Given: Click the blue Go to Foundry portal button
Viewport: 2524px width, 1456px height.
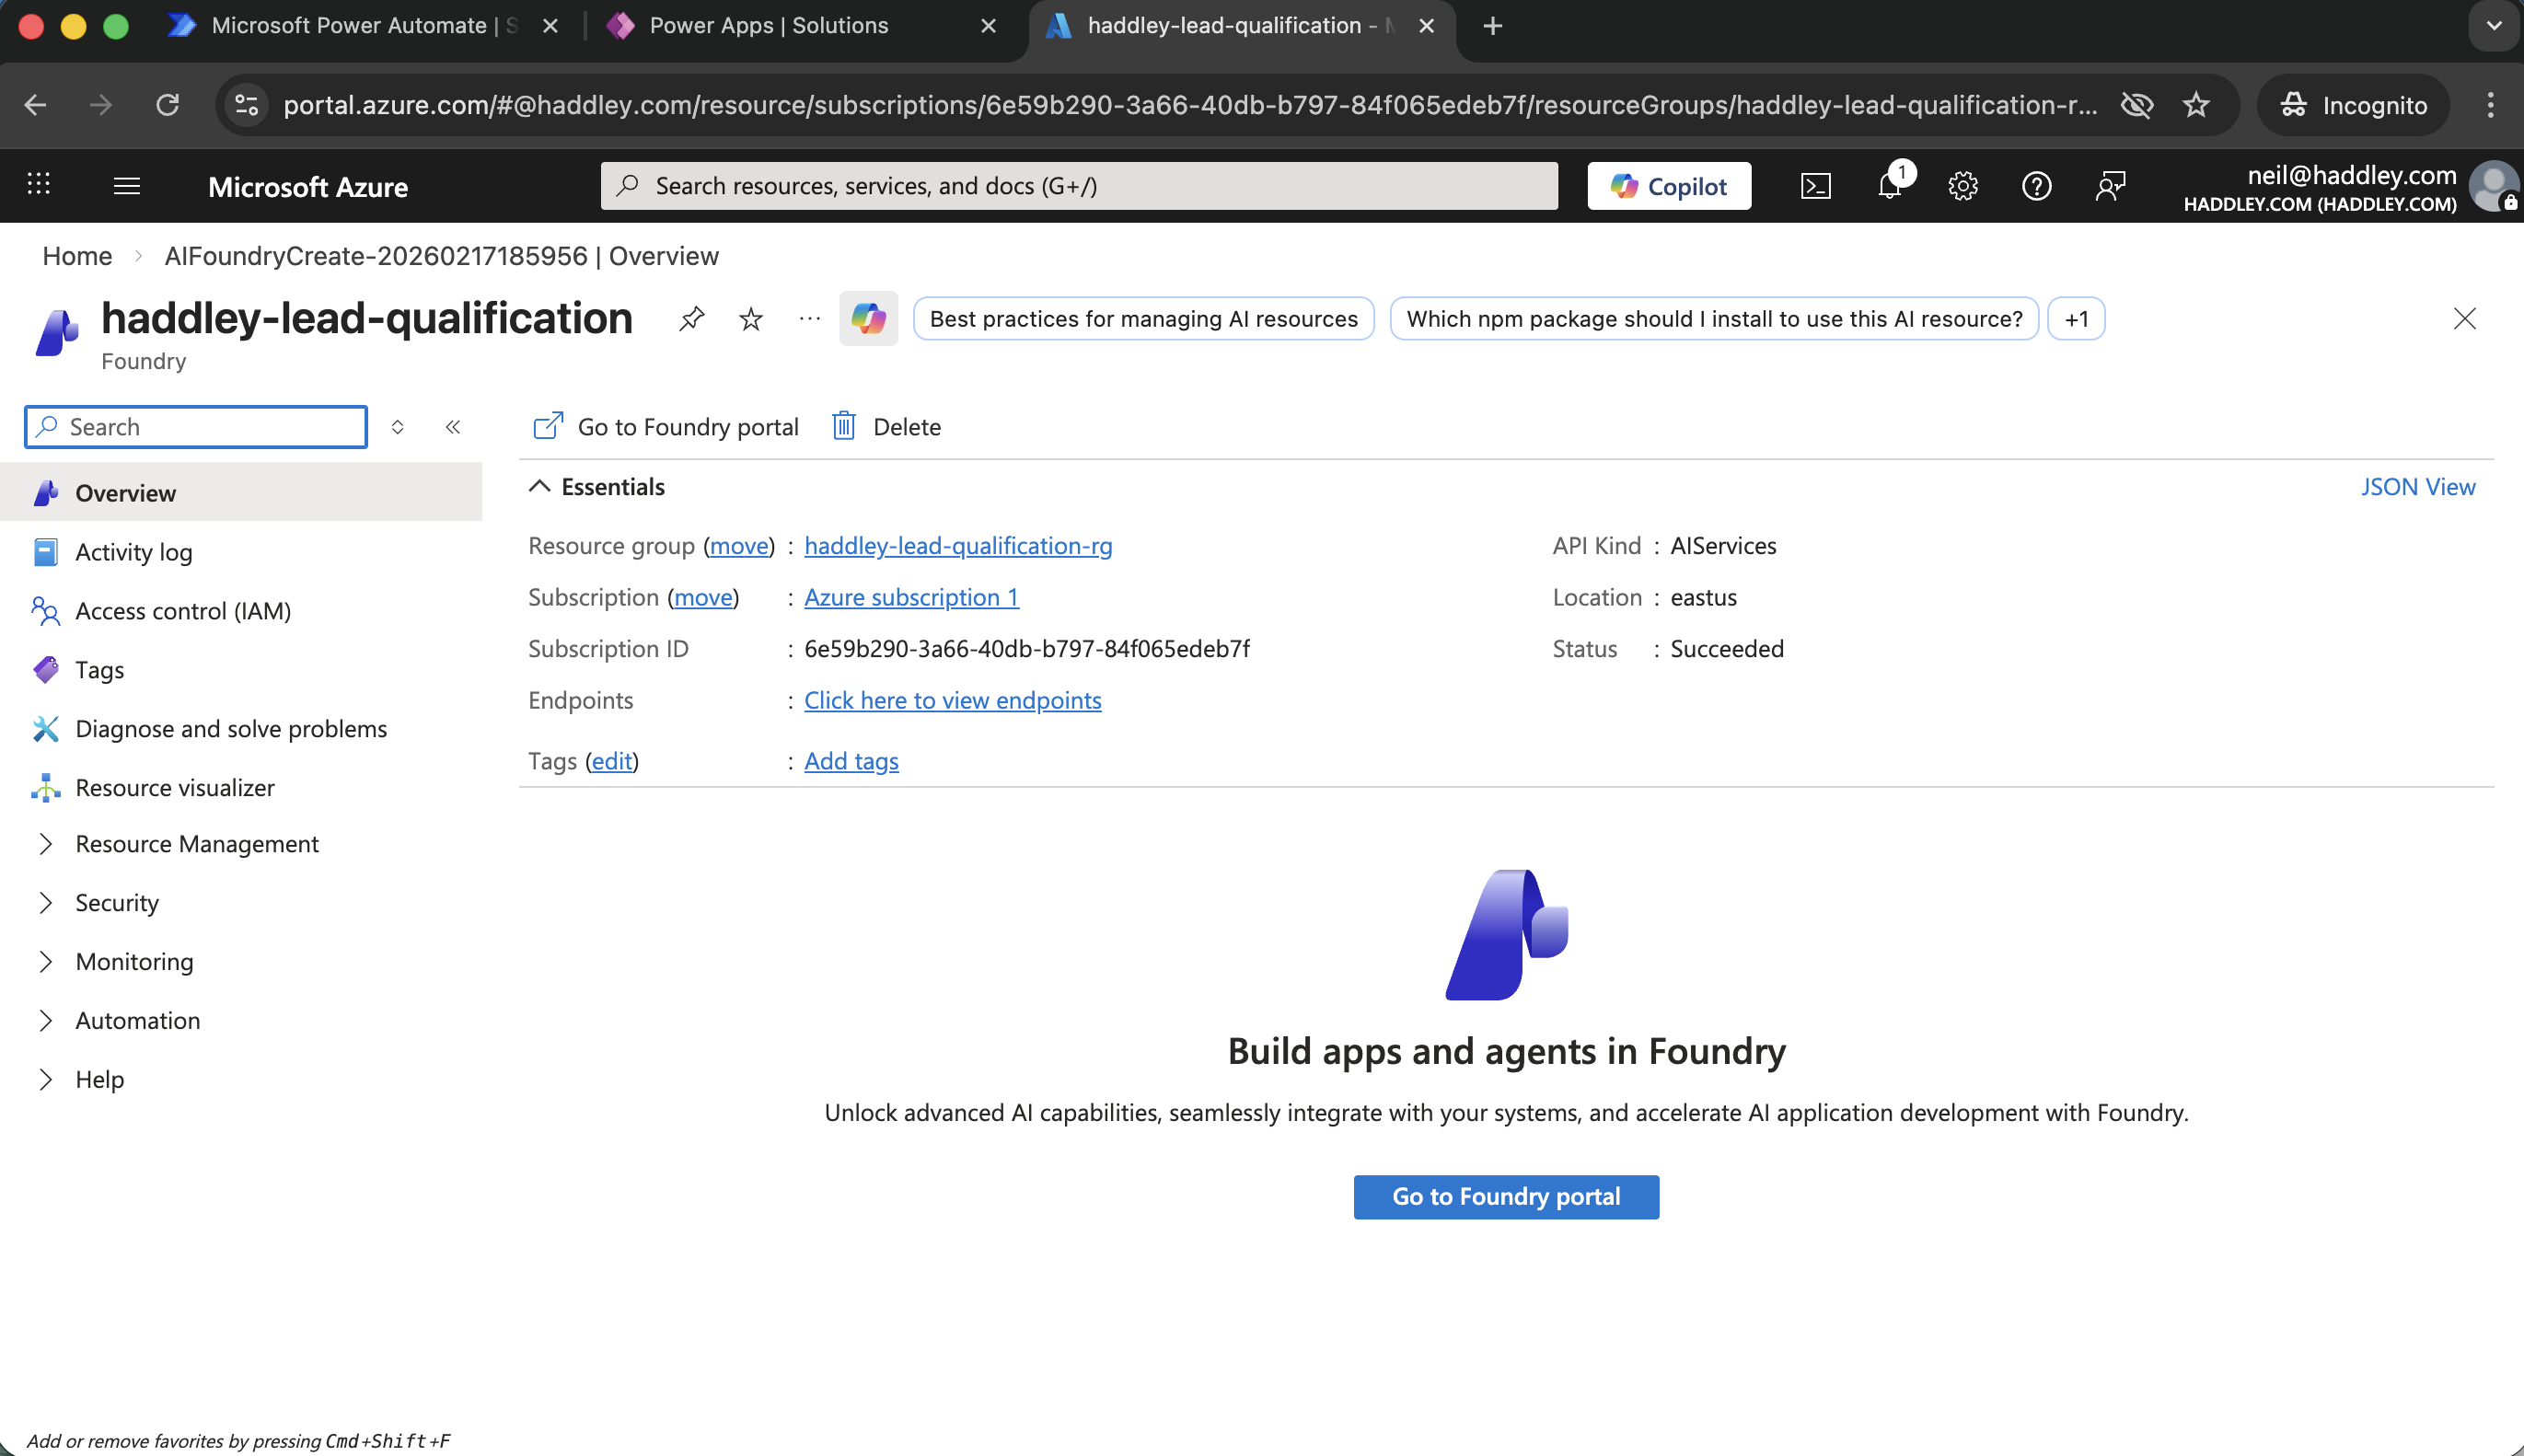Looking at the screenshot, I should [1506, 1197].
